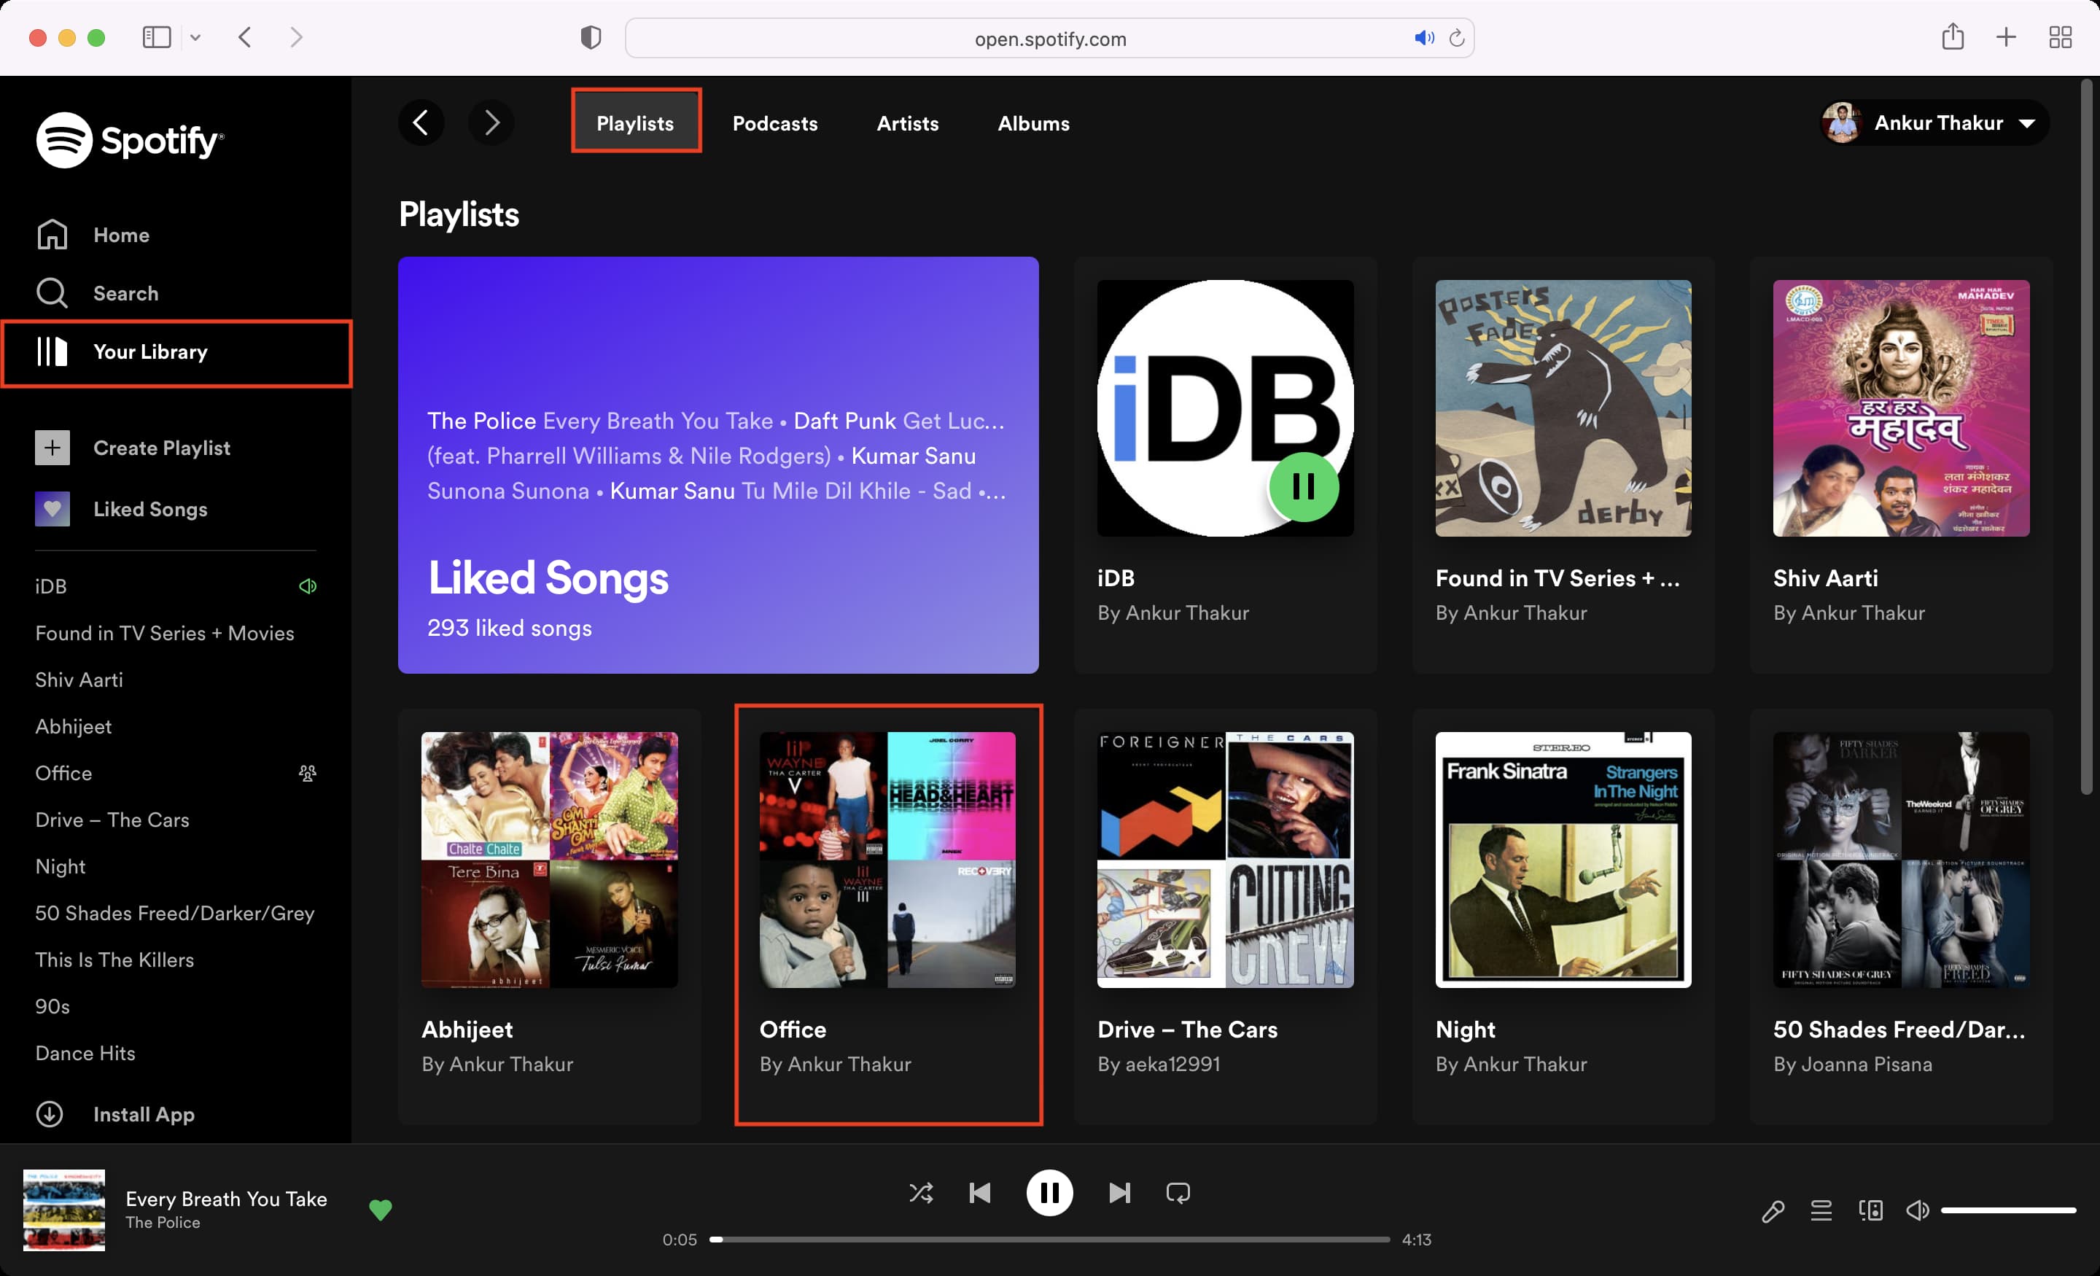Open the Liked Songs heart icon in sidebar
This screenshot has width=2100, height=1276.
[52, 509]
